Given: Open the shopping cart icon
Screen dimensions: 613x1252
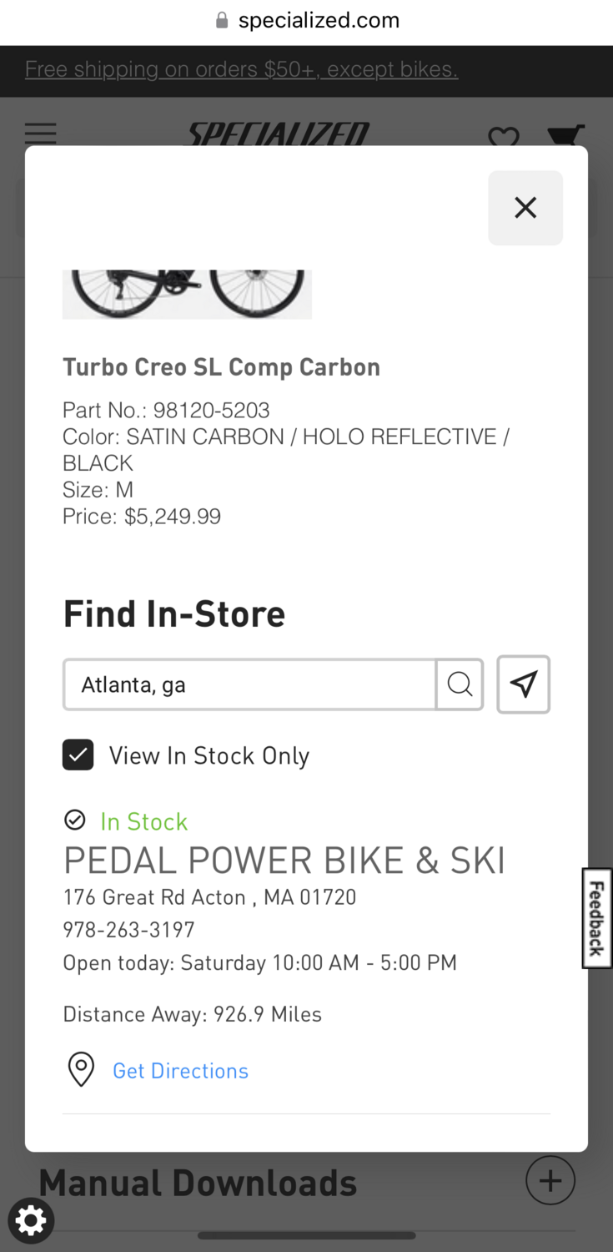Looking at the screenshot, I should [x=565, y=135].
